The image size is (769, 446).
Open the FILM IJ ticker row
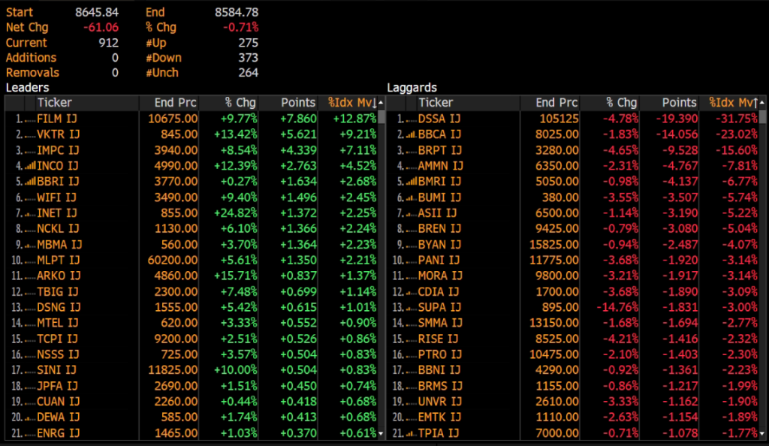(x=57, y=119)
